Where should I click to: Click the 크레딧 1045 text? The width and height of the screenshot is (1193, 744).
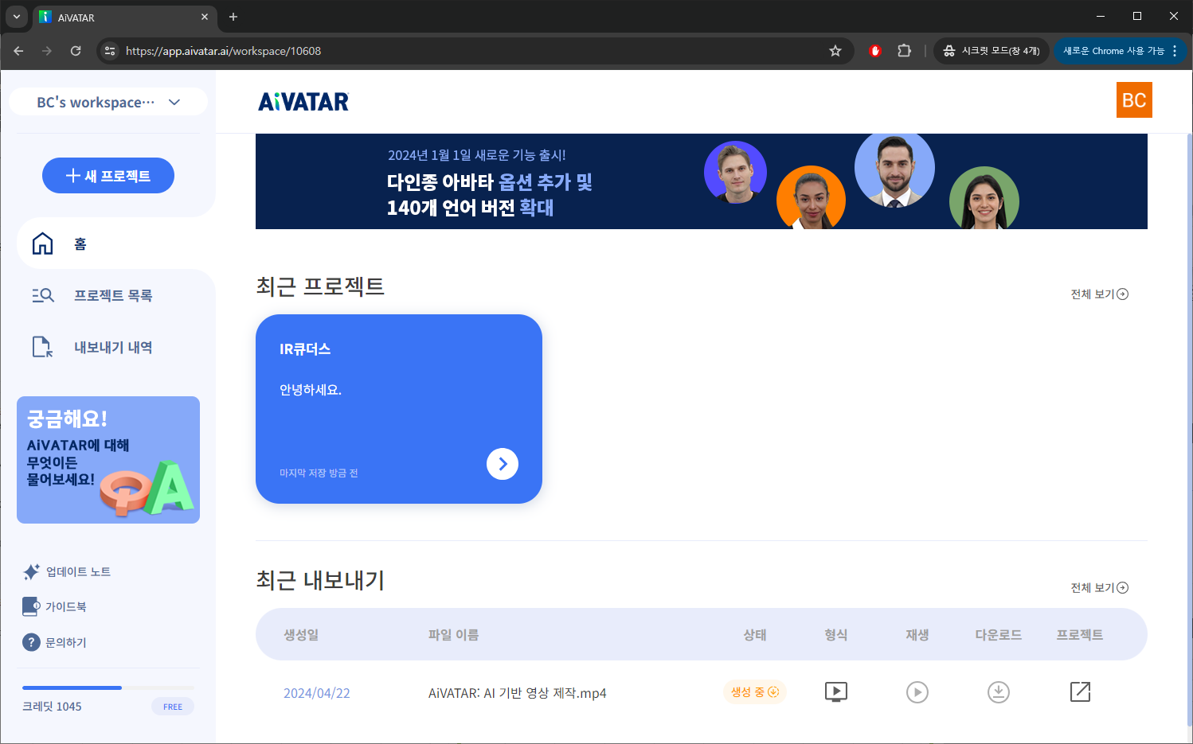(x=52, y=707)
